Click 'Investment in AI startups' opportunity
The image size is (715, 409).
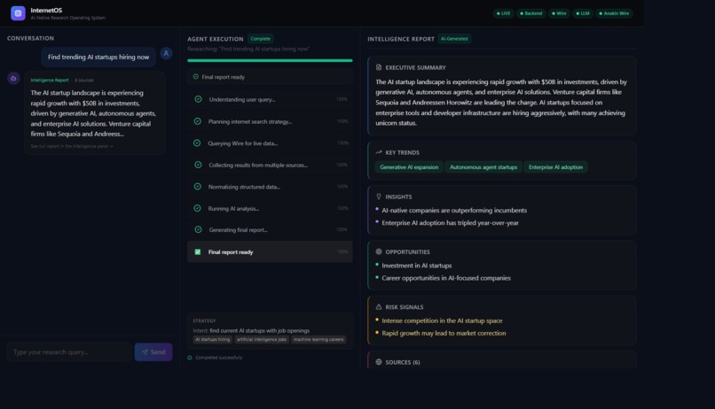coord(417,266)
